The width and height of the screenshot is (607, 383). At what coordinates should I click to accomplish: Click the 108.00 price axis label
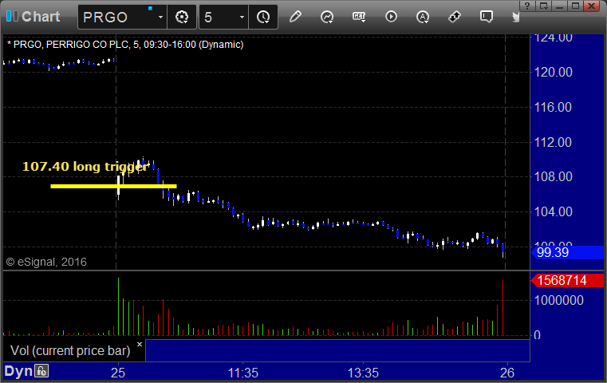pyautogui.click(x=554, y=177)
